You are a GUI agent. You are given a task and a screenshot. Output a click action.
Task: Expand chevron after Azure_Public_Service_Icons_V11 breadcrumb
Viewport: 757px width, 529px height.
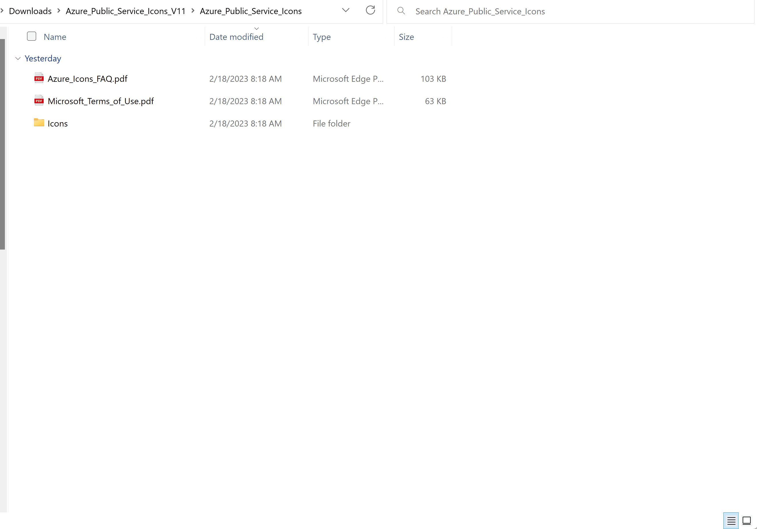pos(193,11)
